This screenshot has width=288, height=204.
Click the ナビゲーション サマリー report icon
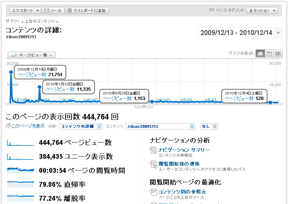click(x=153, y=150)
